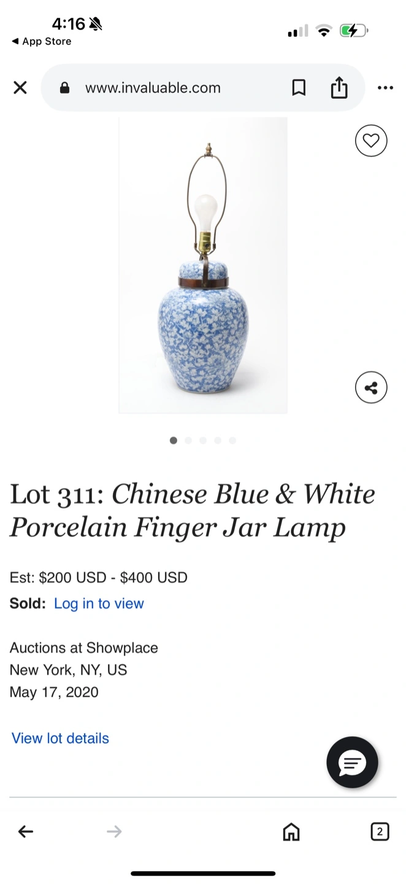406x884 pixels.
Task: Open the tabs switcher showing 2
Action: click(x=380, y=832)
